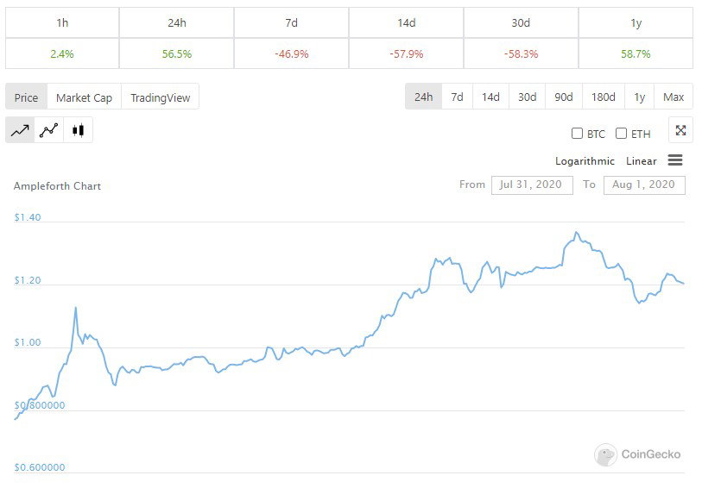Click the 24h change value 56.5%
The height and width of the screenshot is (488, 702).
click(177, 54)
